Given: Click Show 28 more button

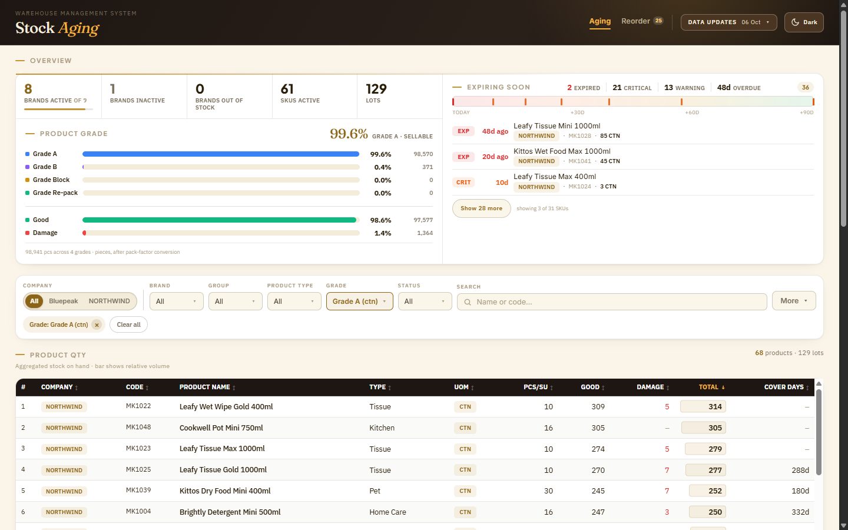Looking at the screenshot, I should point(481,208).
